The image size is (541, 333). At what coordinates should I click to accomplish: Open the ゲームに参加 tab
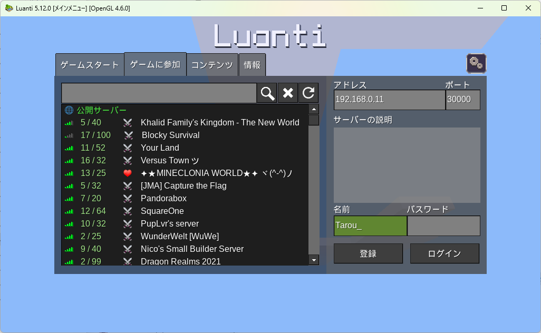point(155,64)
